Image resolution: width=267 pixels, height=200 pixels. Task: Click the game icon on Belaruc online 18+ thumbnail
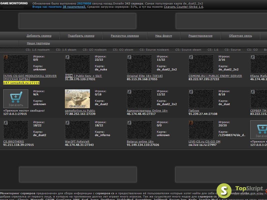tap(129, 123)
